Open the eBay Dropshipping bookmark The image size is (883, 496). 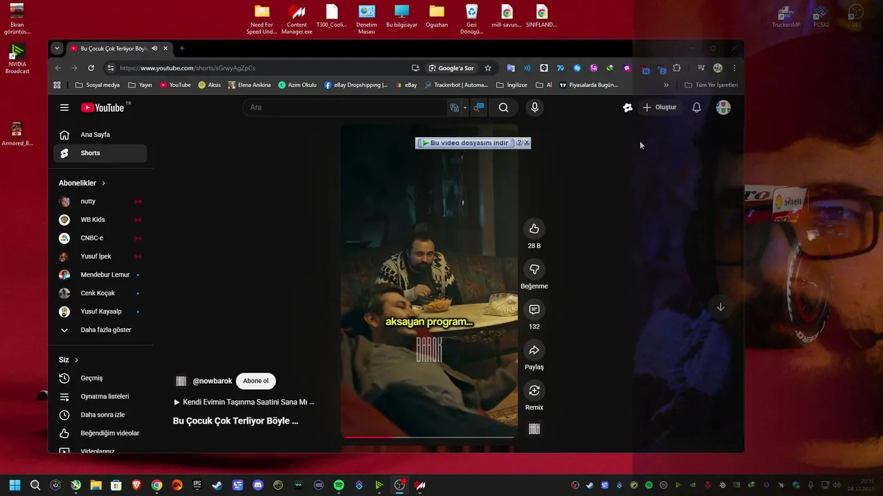pyautogui.click(x=356, y=85)
